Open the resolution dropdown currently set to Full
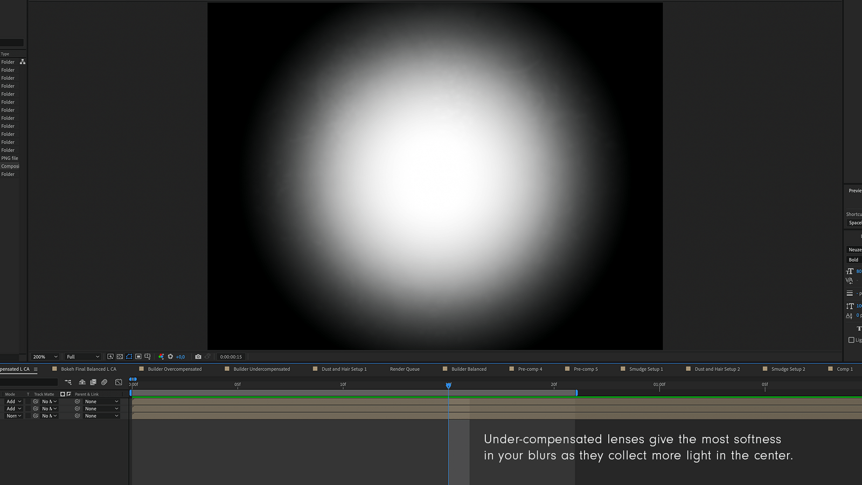The image size is (862, 485). (x=82, y=357)
